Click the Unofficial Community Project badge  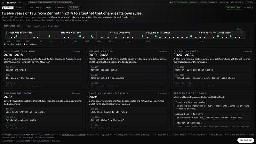[50, 3]
